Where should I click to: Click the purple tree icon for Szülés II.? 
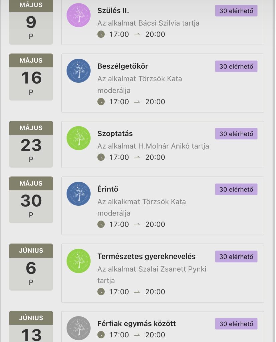tap(78, 15)
